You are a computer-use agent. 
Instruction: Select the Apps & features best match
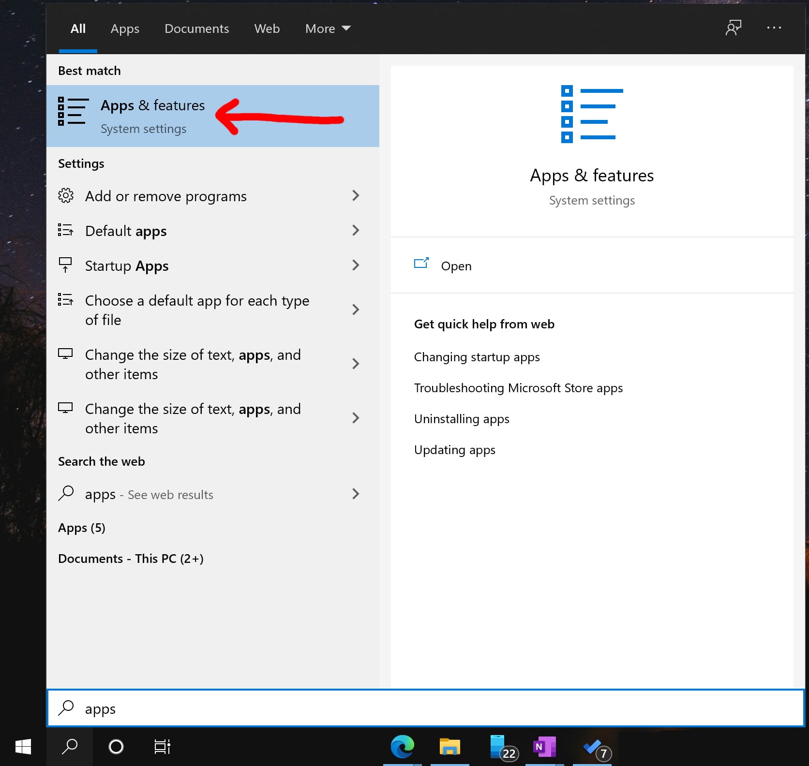152,115
